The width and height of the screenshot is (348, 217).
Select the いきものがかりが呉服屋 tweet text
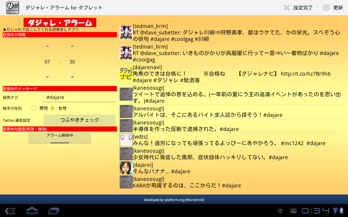pyautogui.click(x=236, y=56)
